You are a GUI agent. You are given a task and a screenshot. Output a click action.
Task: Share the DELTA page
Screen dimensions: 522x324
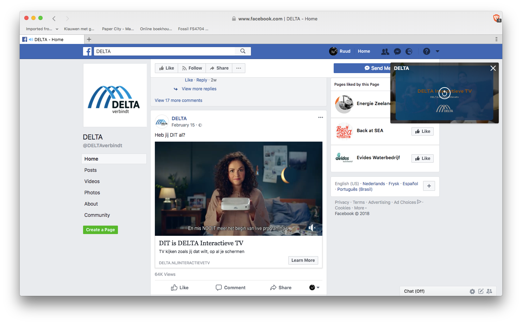[x=219, y=68]
